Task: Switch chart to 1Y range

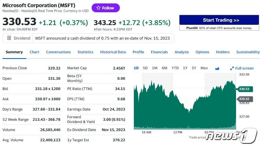Action: (185, 68)
